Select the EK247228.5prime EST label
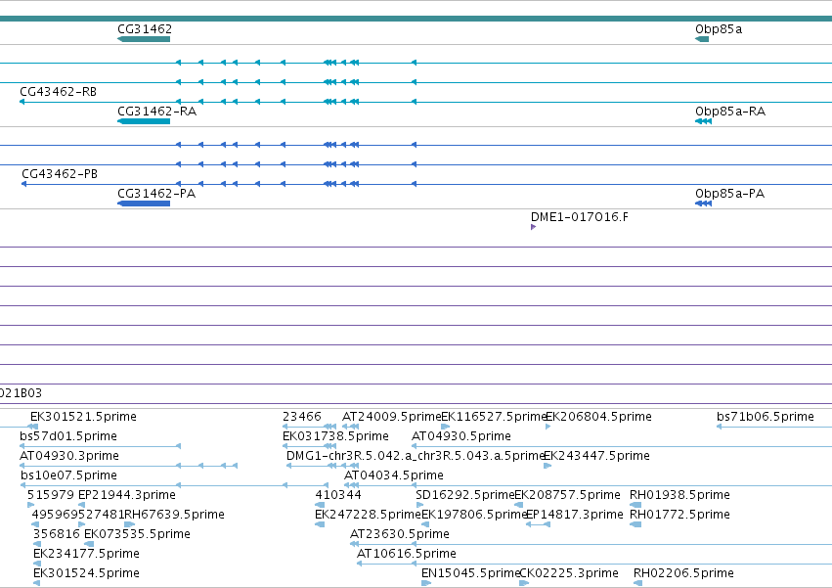The image size is (832, 588). click(368, 516)
